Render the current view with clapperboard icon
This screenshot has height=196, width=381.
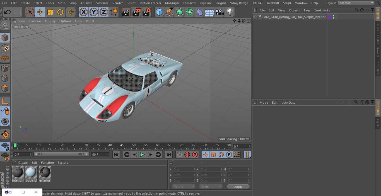click(x=126, y=12)
